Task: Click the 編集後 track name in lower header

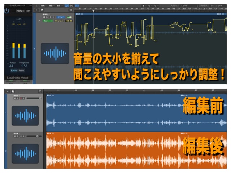Action: click(x=16, y=134)
